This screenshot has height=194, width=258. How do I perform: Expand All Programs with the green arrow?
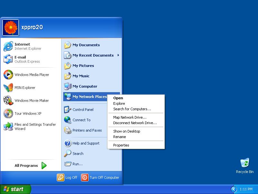tap(44, 166)
